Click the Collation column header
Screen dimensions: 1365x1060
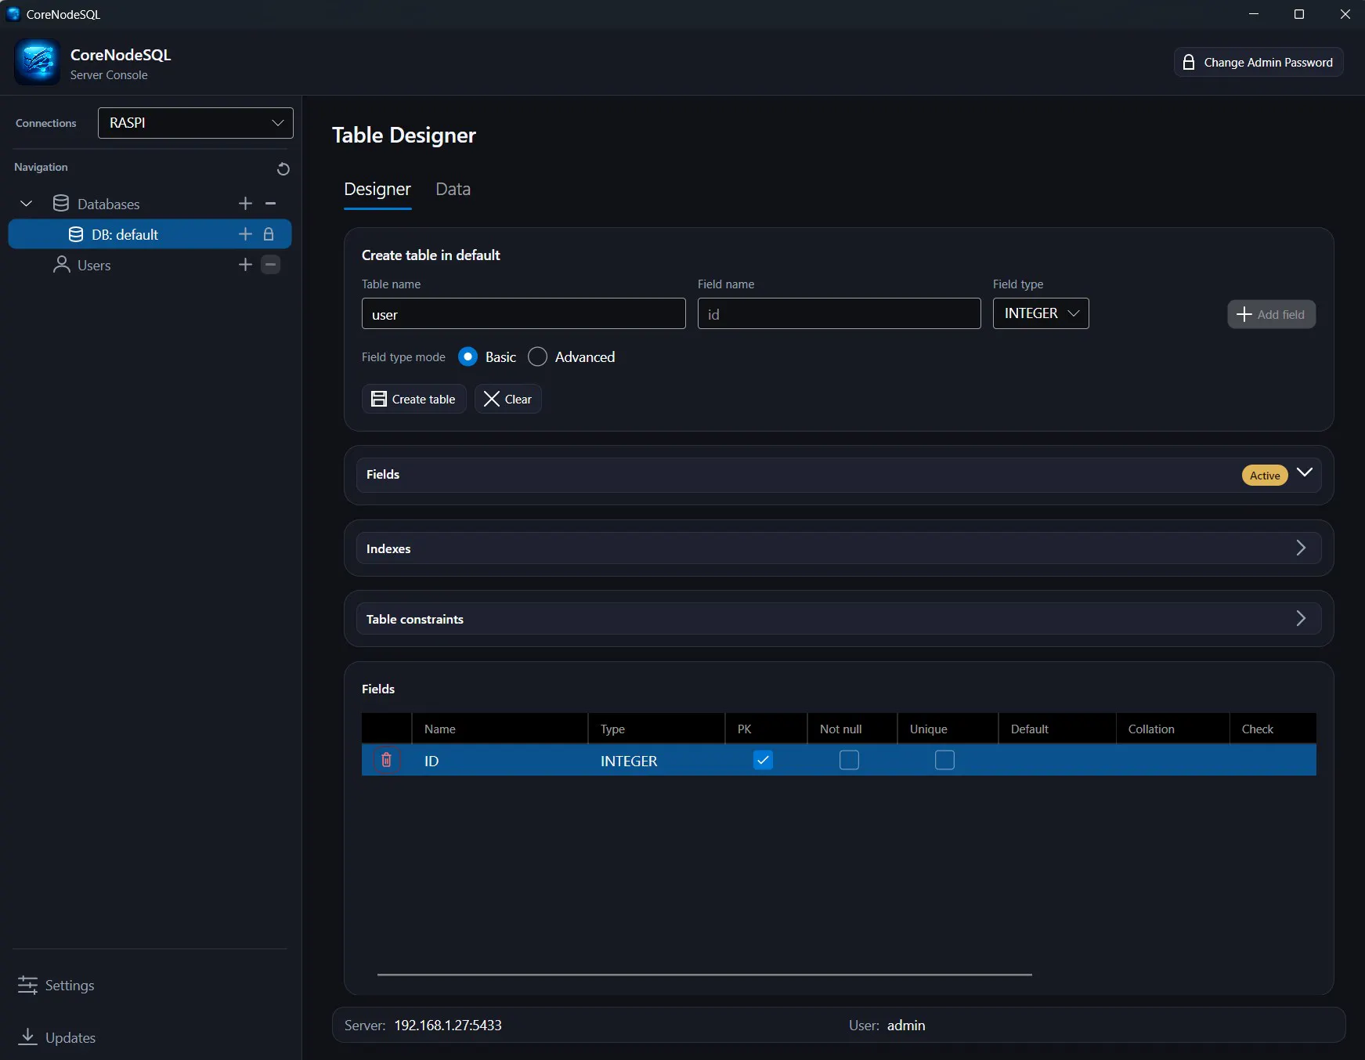coord(1172,729)
